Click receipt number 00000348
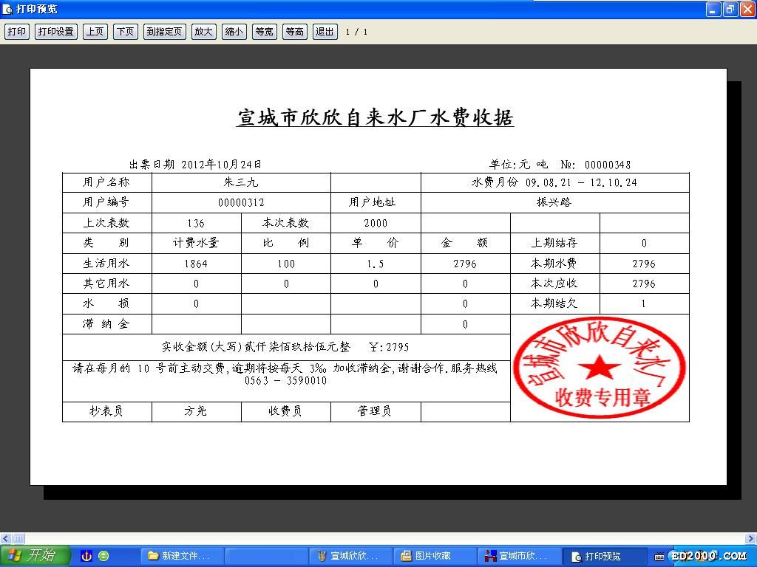Screen dimensions: 757x567 (608, 165)
